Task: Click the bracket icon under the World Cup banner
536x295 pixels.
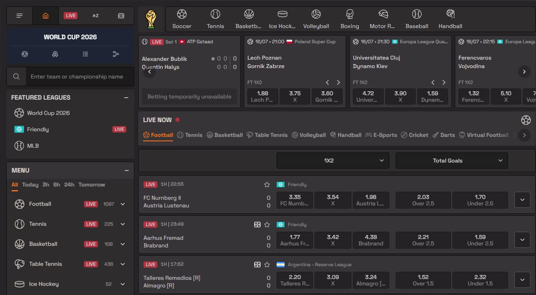Action: [116, 54]
